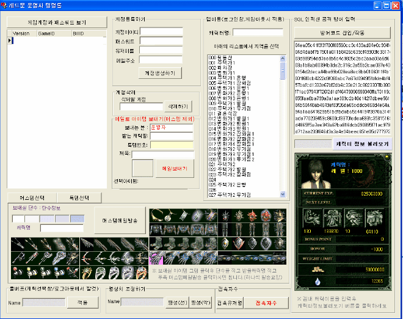The width and height of the screenshot is (403, 319).
Task: Switch to the 머스템선택 tab
Action: (x=32, y=197)
